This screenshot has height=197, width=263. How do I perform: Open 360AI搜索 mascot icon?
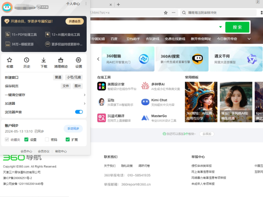(x=197, y=59)
